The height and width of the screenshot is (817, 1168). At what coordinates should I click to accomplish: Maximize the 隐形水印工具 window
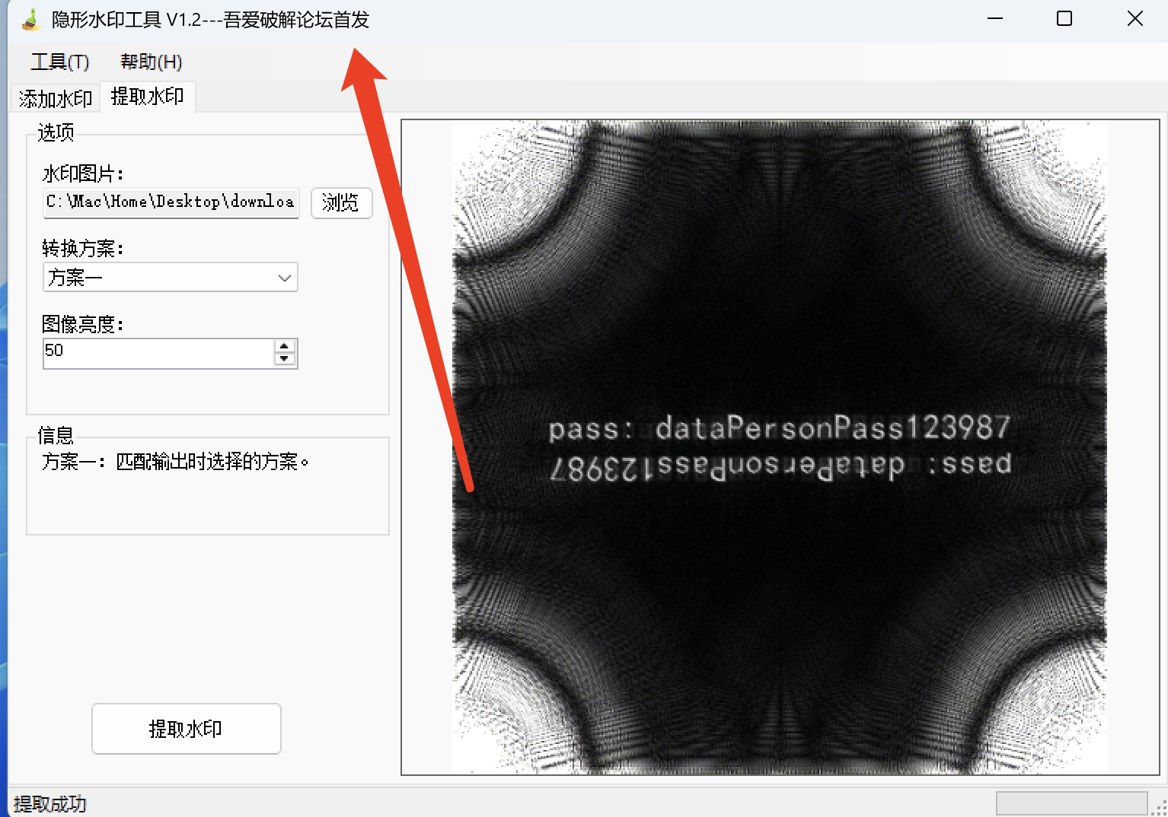pos(1064,19)
